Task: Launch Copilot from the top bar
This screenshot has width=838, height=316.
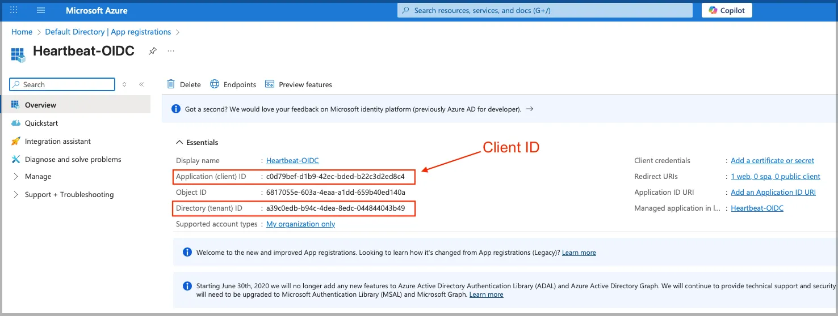Action: tap(727, 10)
